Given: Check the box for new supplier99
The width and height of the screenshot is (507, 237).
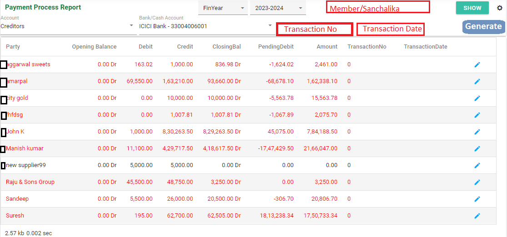Looking at the screenshot, I should point(3,166).
